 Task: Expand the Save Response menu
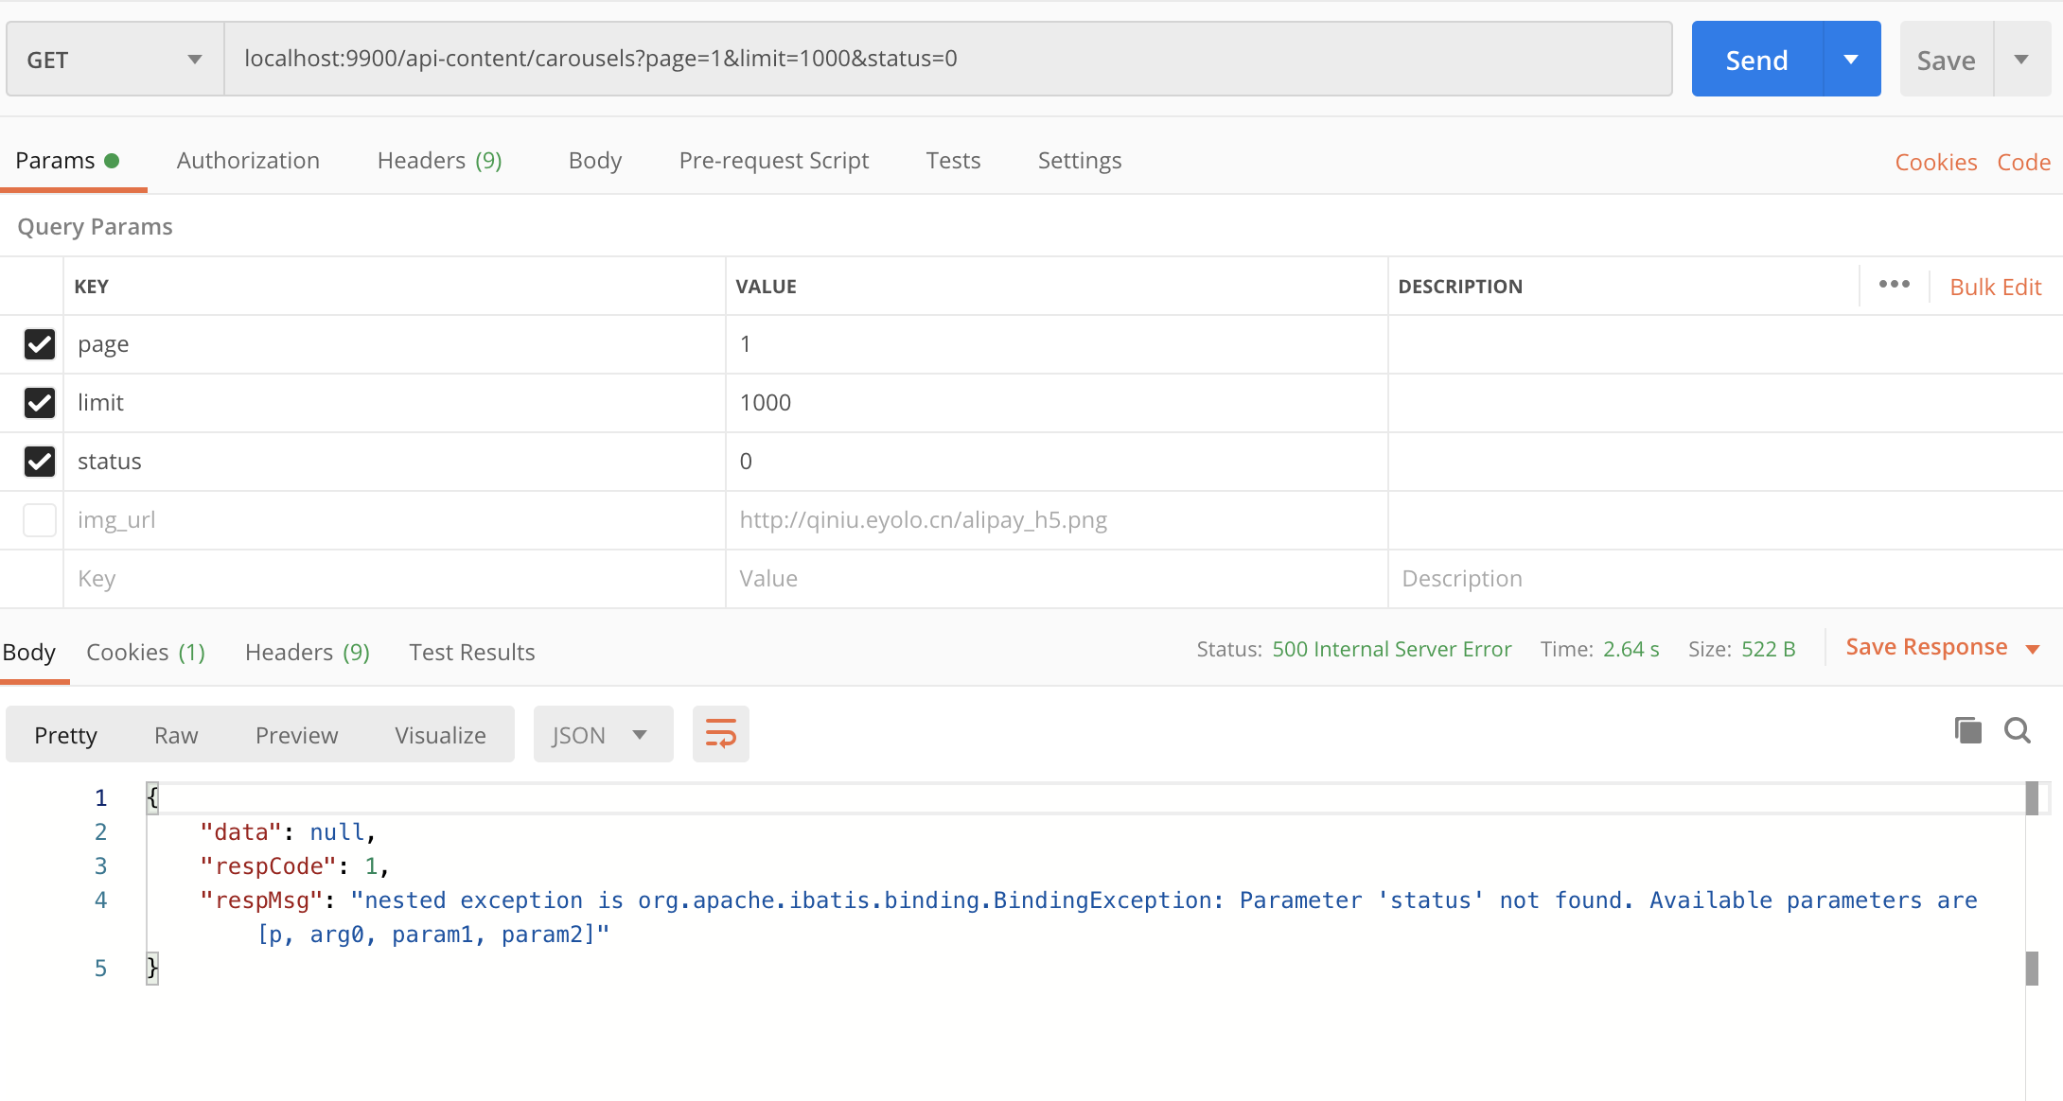tap(2032, 649)
